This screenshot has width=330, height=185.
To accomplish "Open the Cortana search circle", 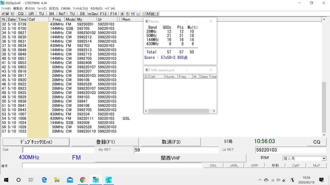I will tap(18, 180).
